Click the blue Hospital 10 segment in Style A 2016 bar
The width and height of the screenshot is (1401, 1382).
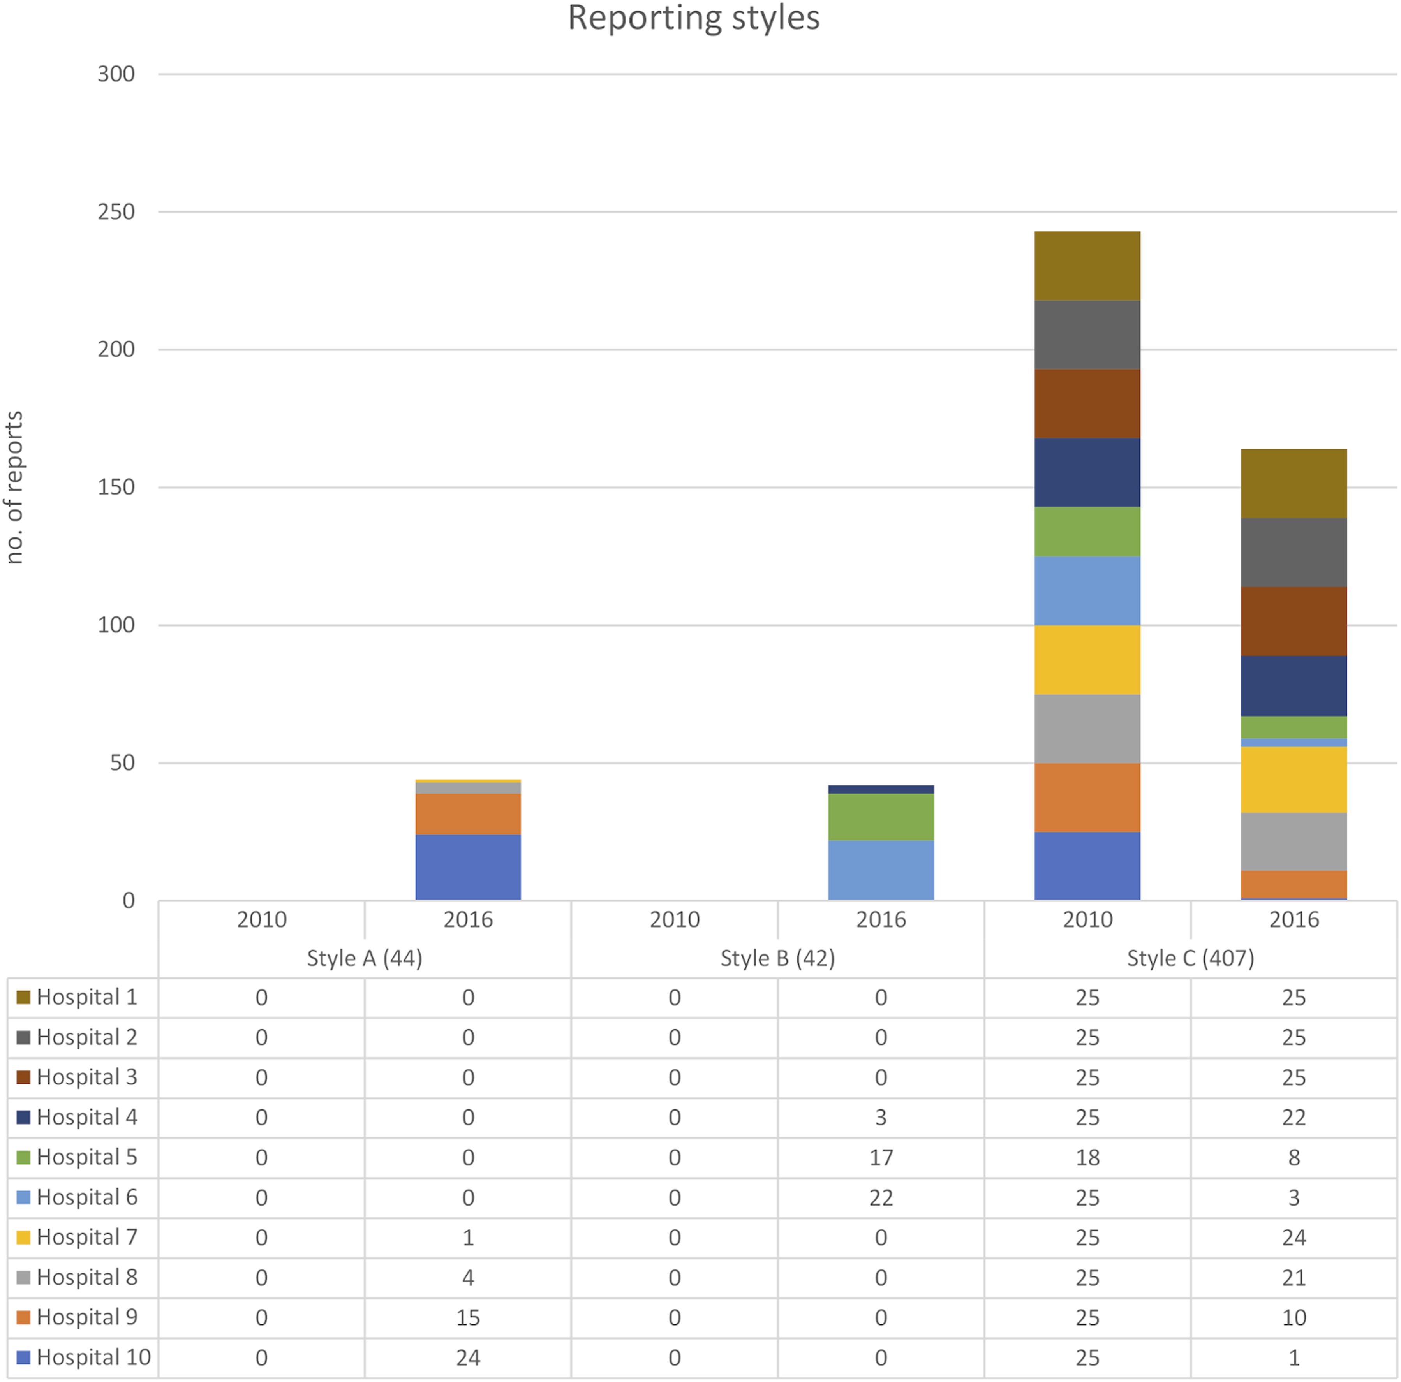(x=468, y=867)
